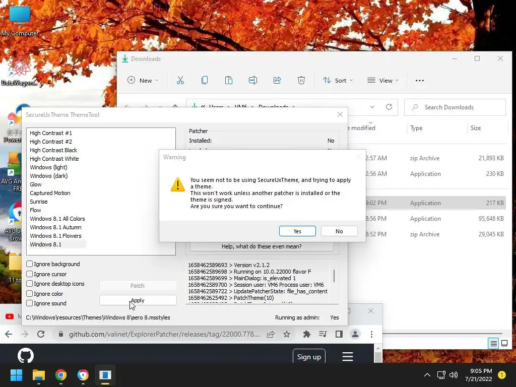Open the Sort dropdown in Explorer
The width and height of the screenshot is (516, 387).
[x=338, y=80]
